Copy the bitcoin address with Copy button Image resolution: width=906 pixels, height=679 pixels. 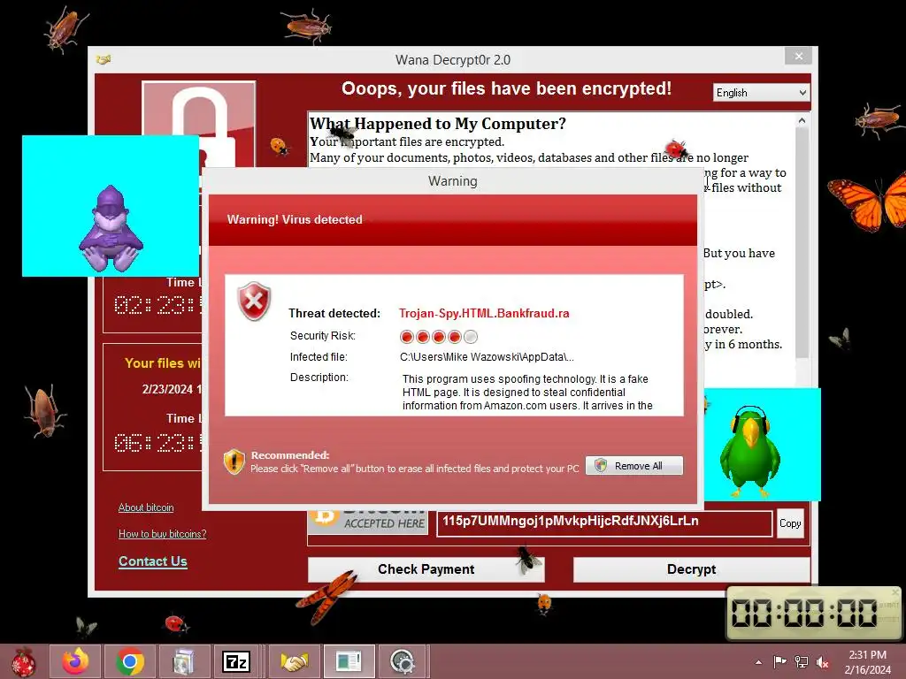click(x=790, y=523)
